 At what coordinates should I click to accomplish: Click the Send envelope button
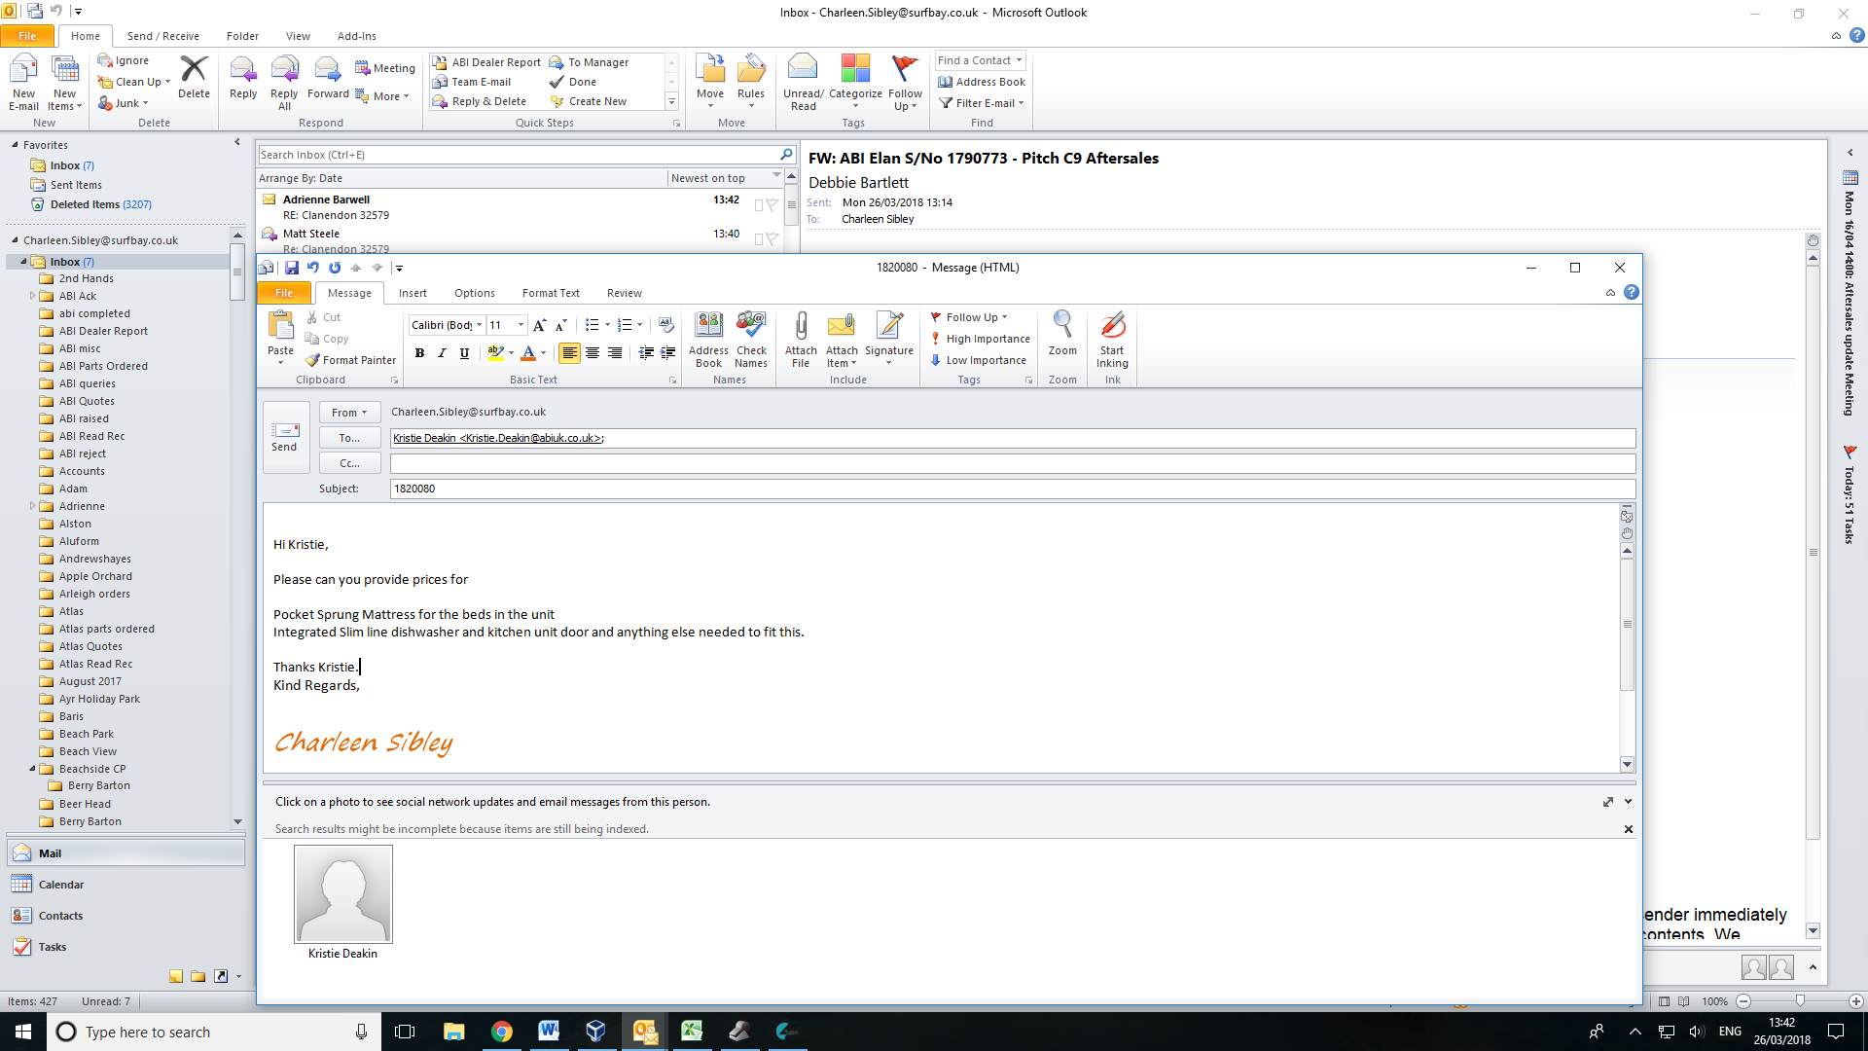coord(285,437)
